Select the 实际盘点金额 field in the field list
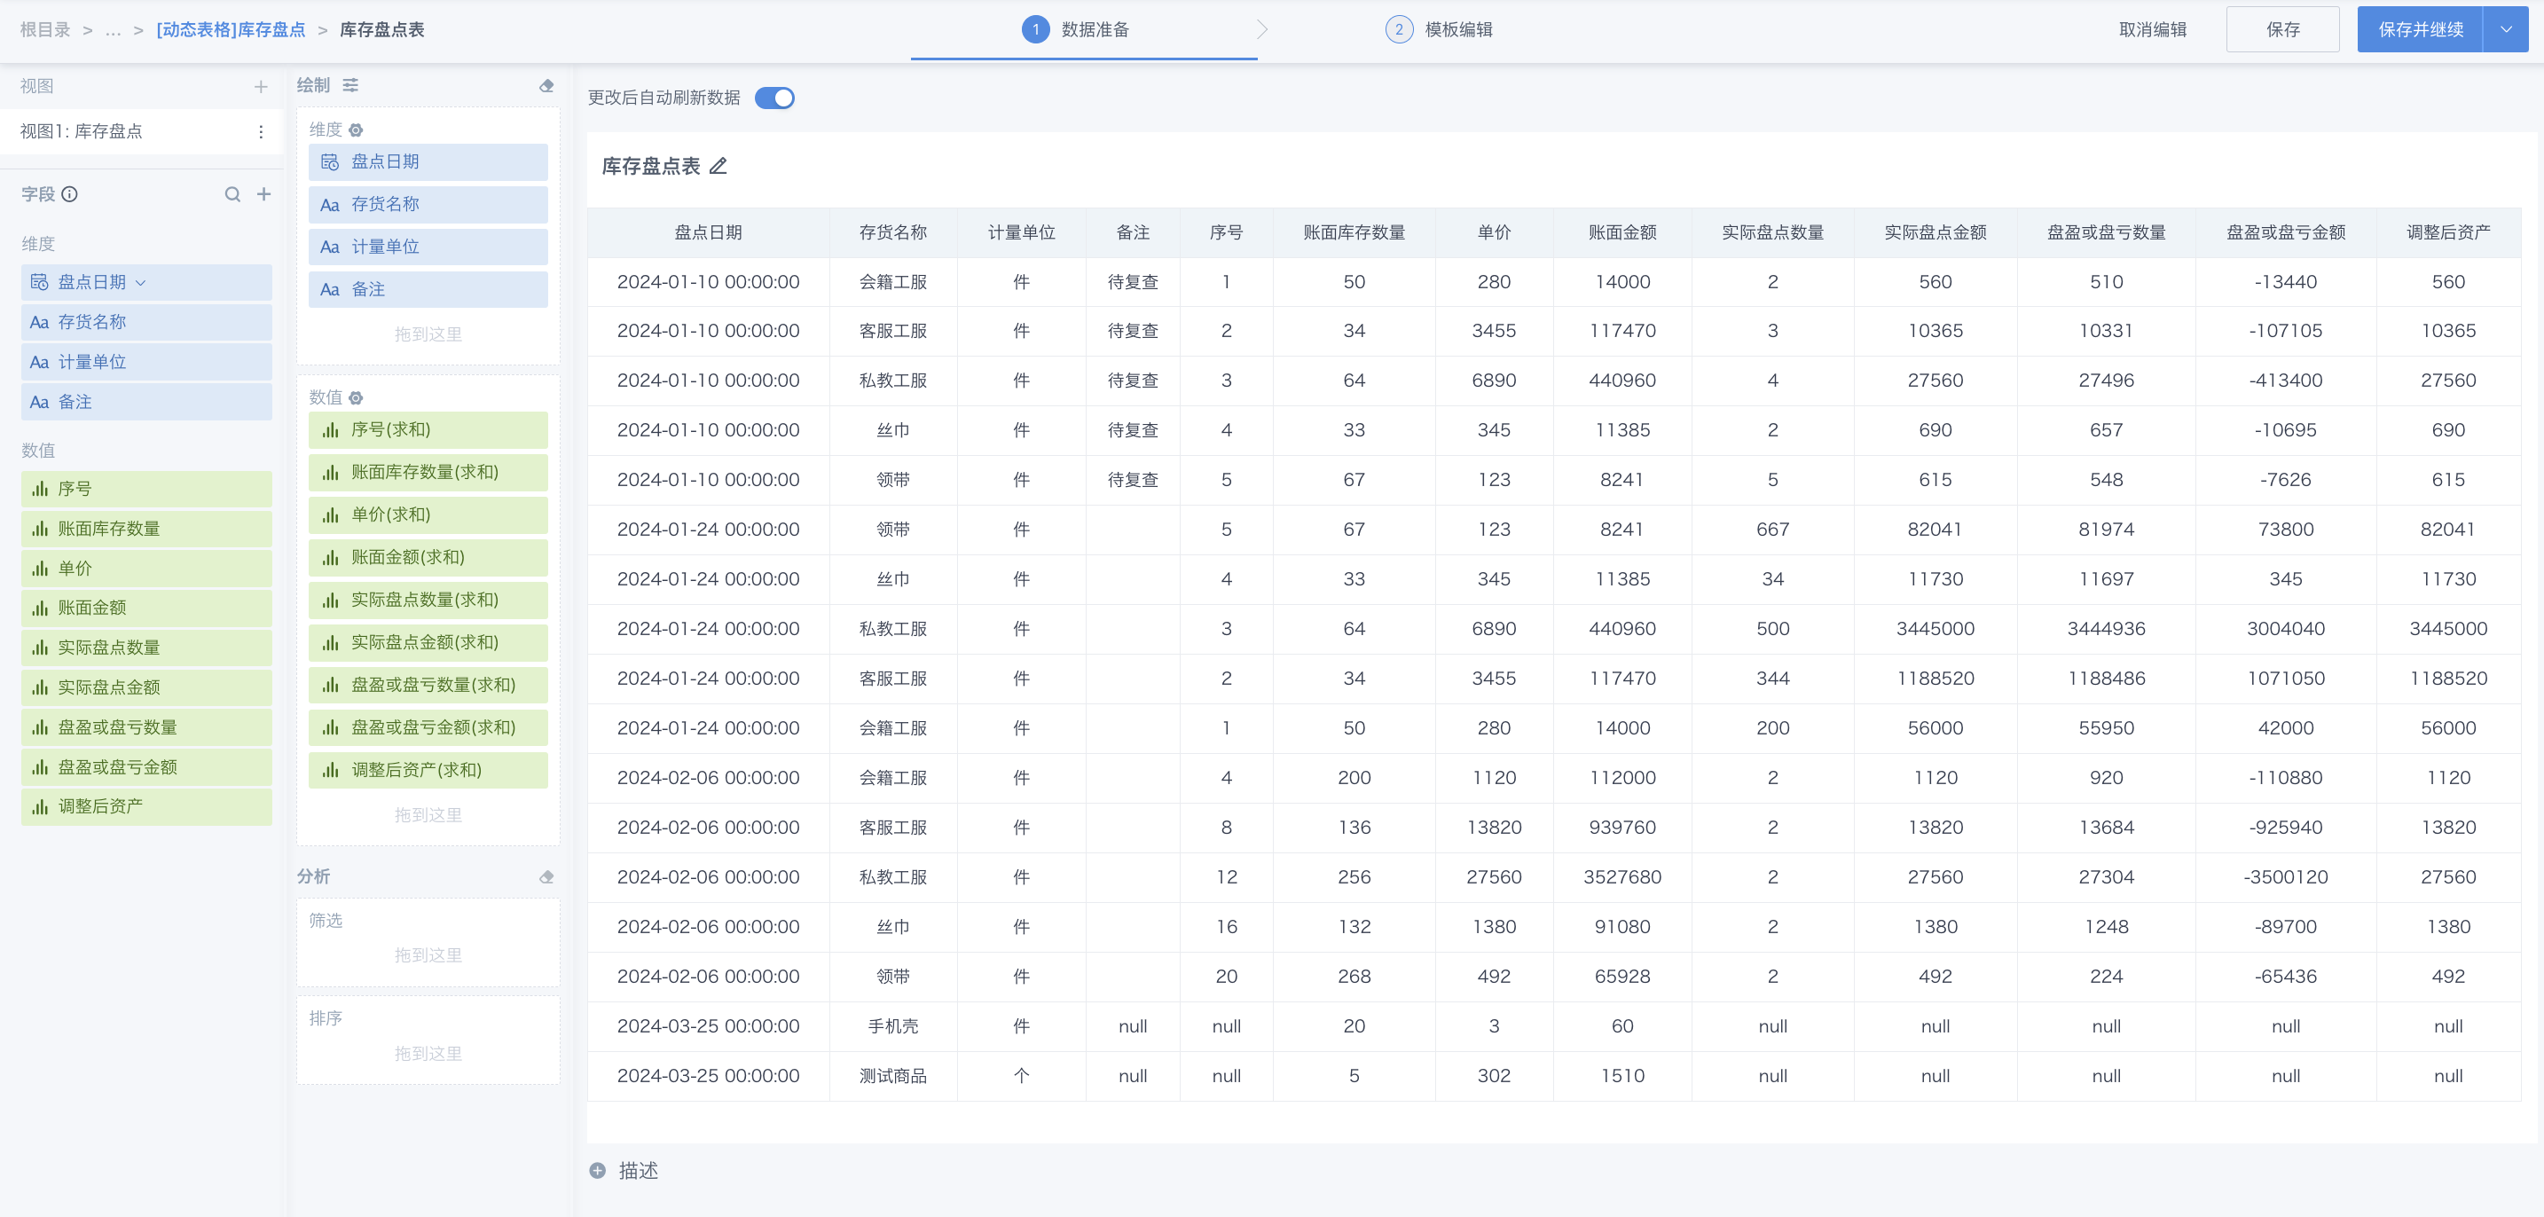2544x1217 pixels. click(146, 687)
